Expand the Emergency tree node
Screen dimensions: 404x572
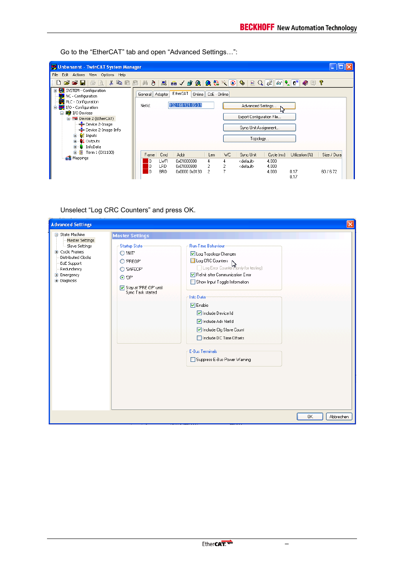pyautogui.click(x=56, y=275)
